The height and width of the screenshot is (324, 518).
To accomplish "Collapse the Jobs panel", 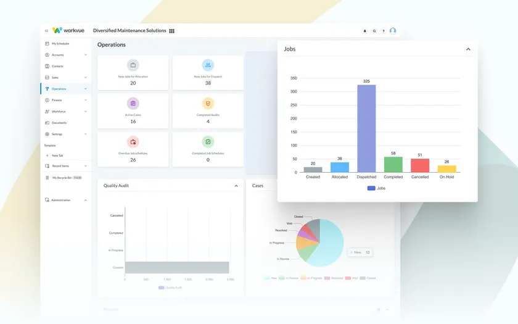I will point(468,49).
